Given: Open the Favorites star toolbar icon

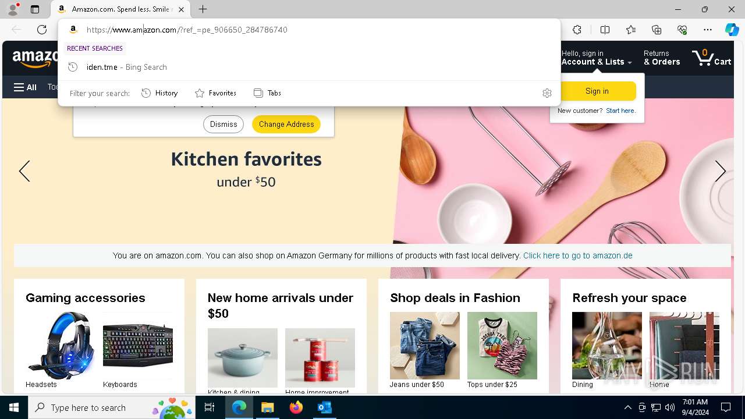Looking at the screenshot, I should point(631,30).
